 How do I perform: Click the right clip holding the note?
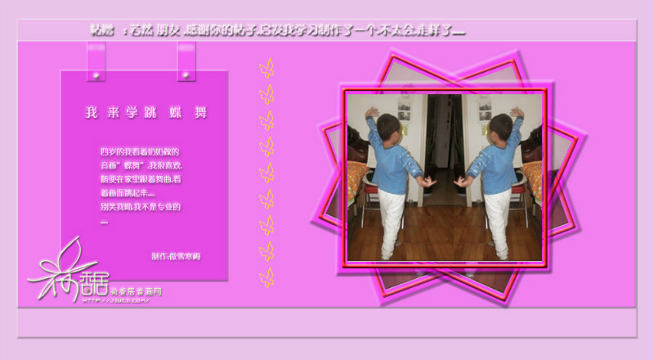[x=186, y=61]
